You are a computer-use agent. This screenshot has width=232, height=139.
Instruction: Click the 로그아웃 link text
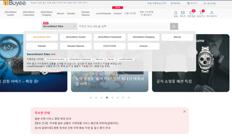tap(211, 3)
